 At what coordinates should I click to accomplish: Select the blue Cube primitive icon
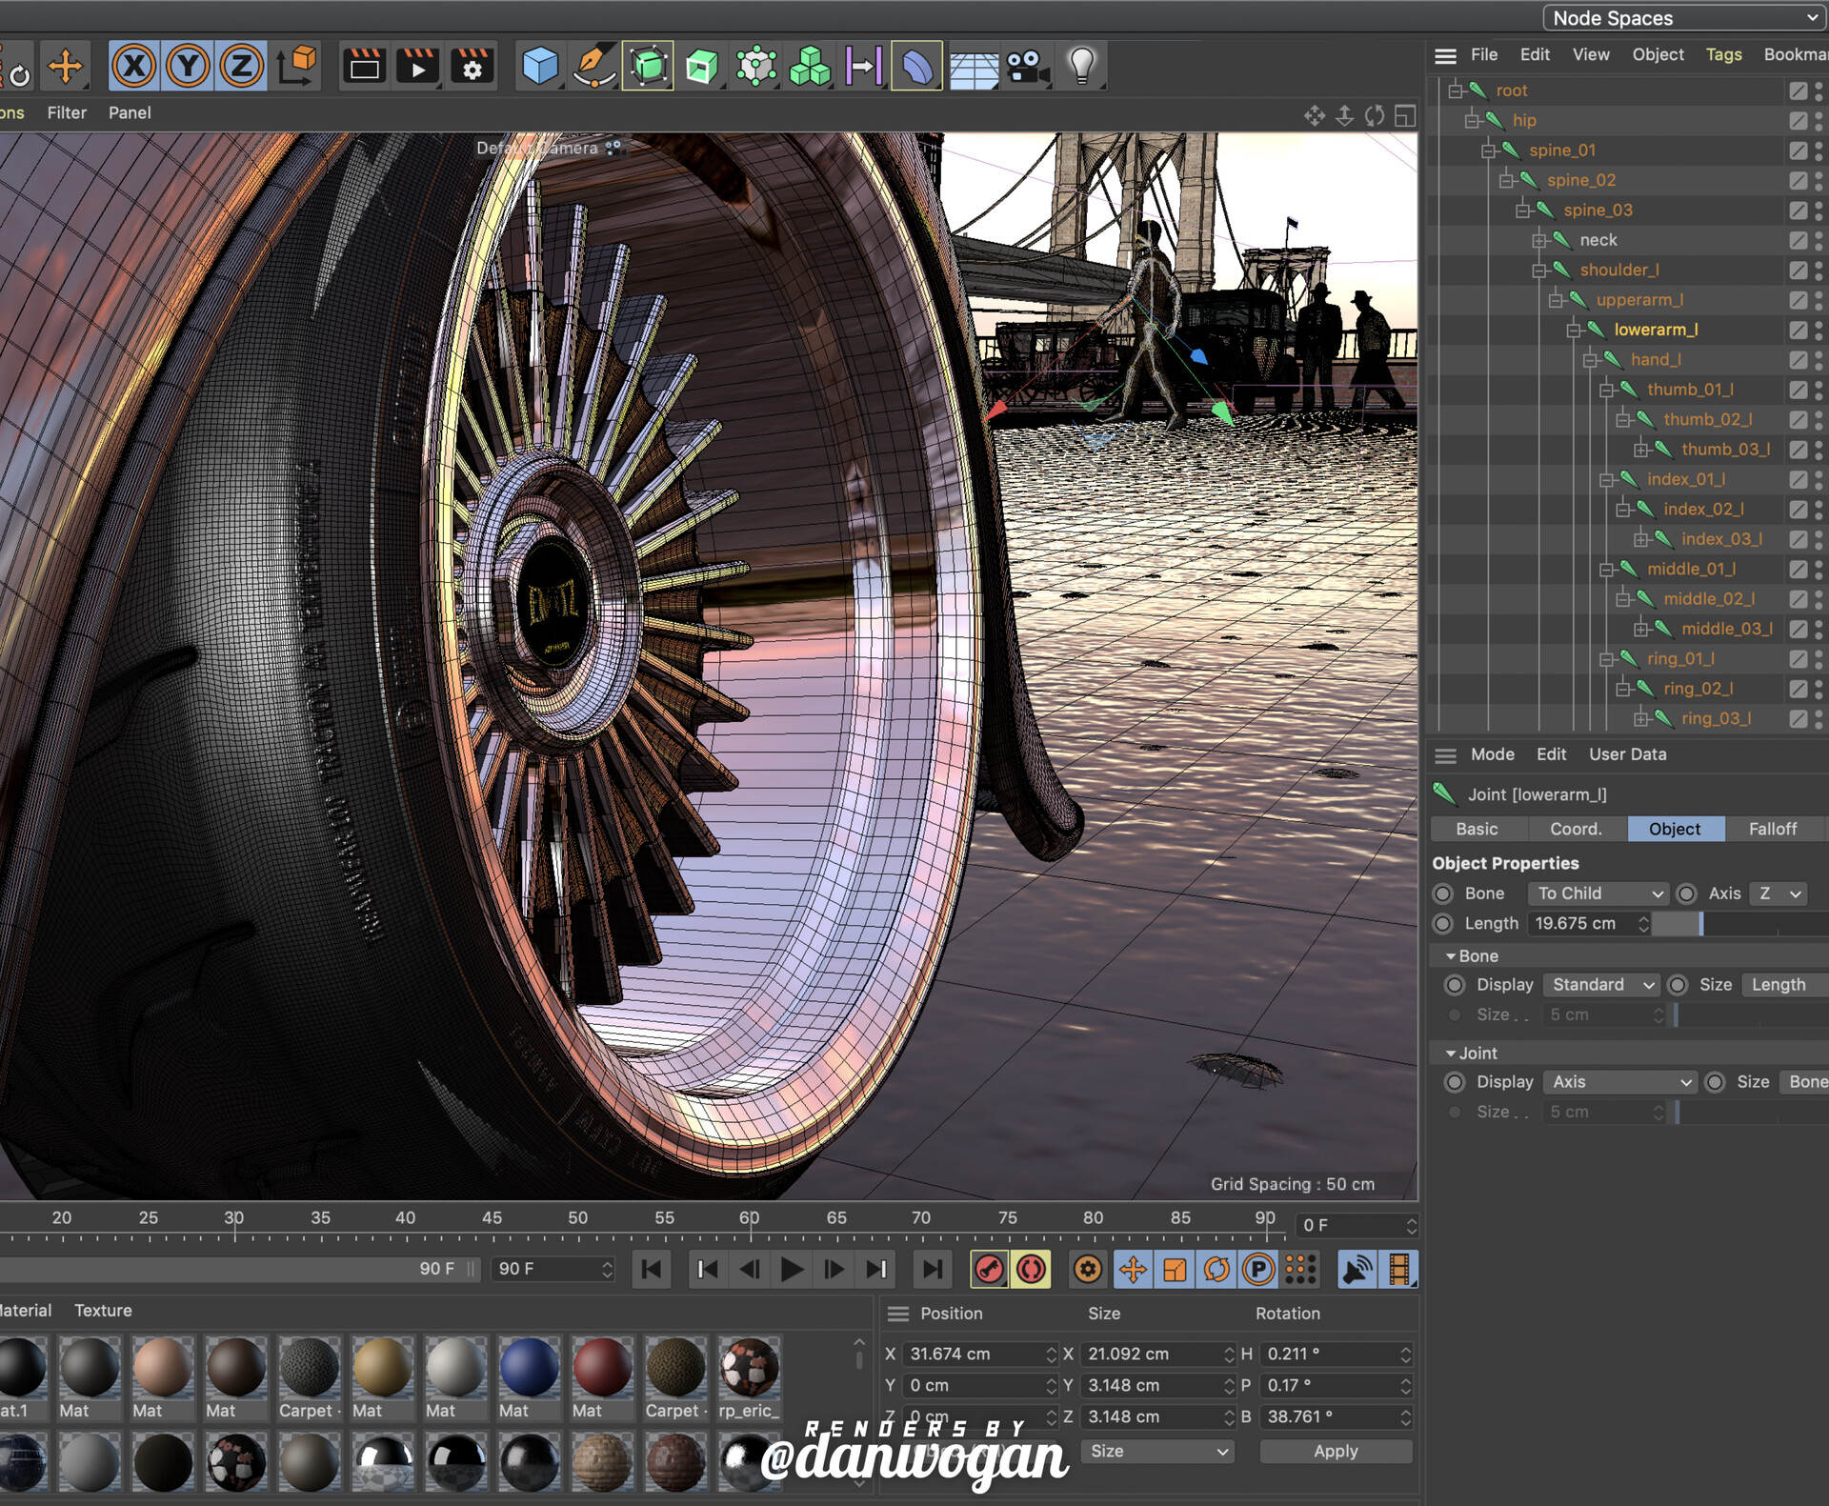pos(540,67)
